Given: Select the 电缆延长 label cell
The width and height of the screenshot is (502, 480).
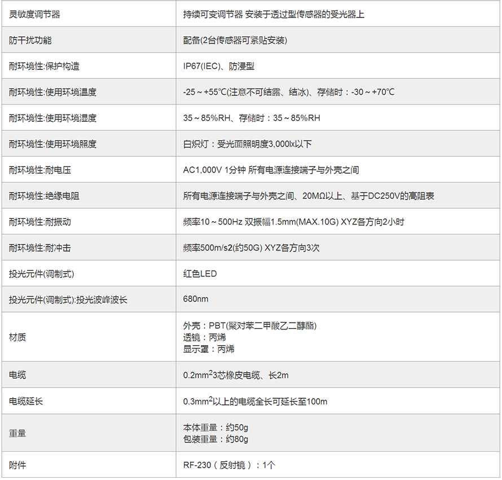Looking at the screenshot, I should [26, 402].
